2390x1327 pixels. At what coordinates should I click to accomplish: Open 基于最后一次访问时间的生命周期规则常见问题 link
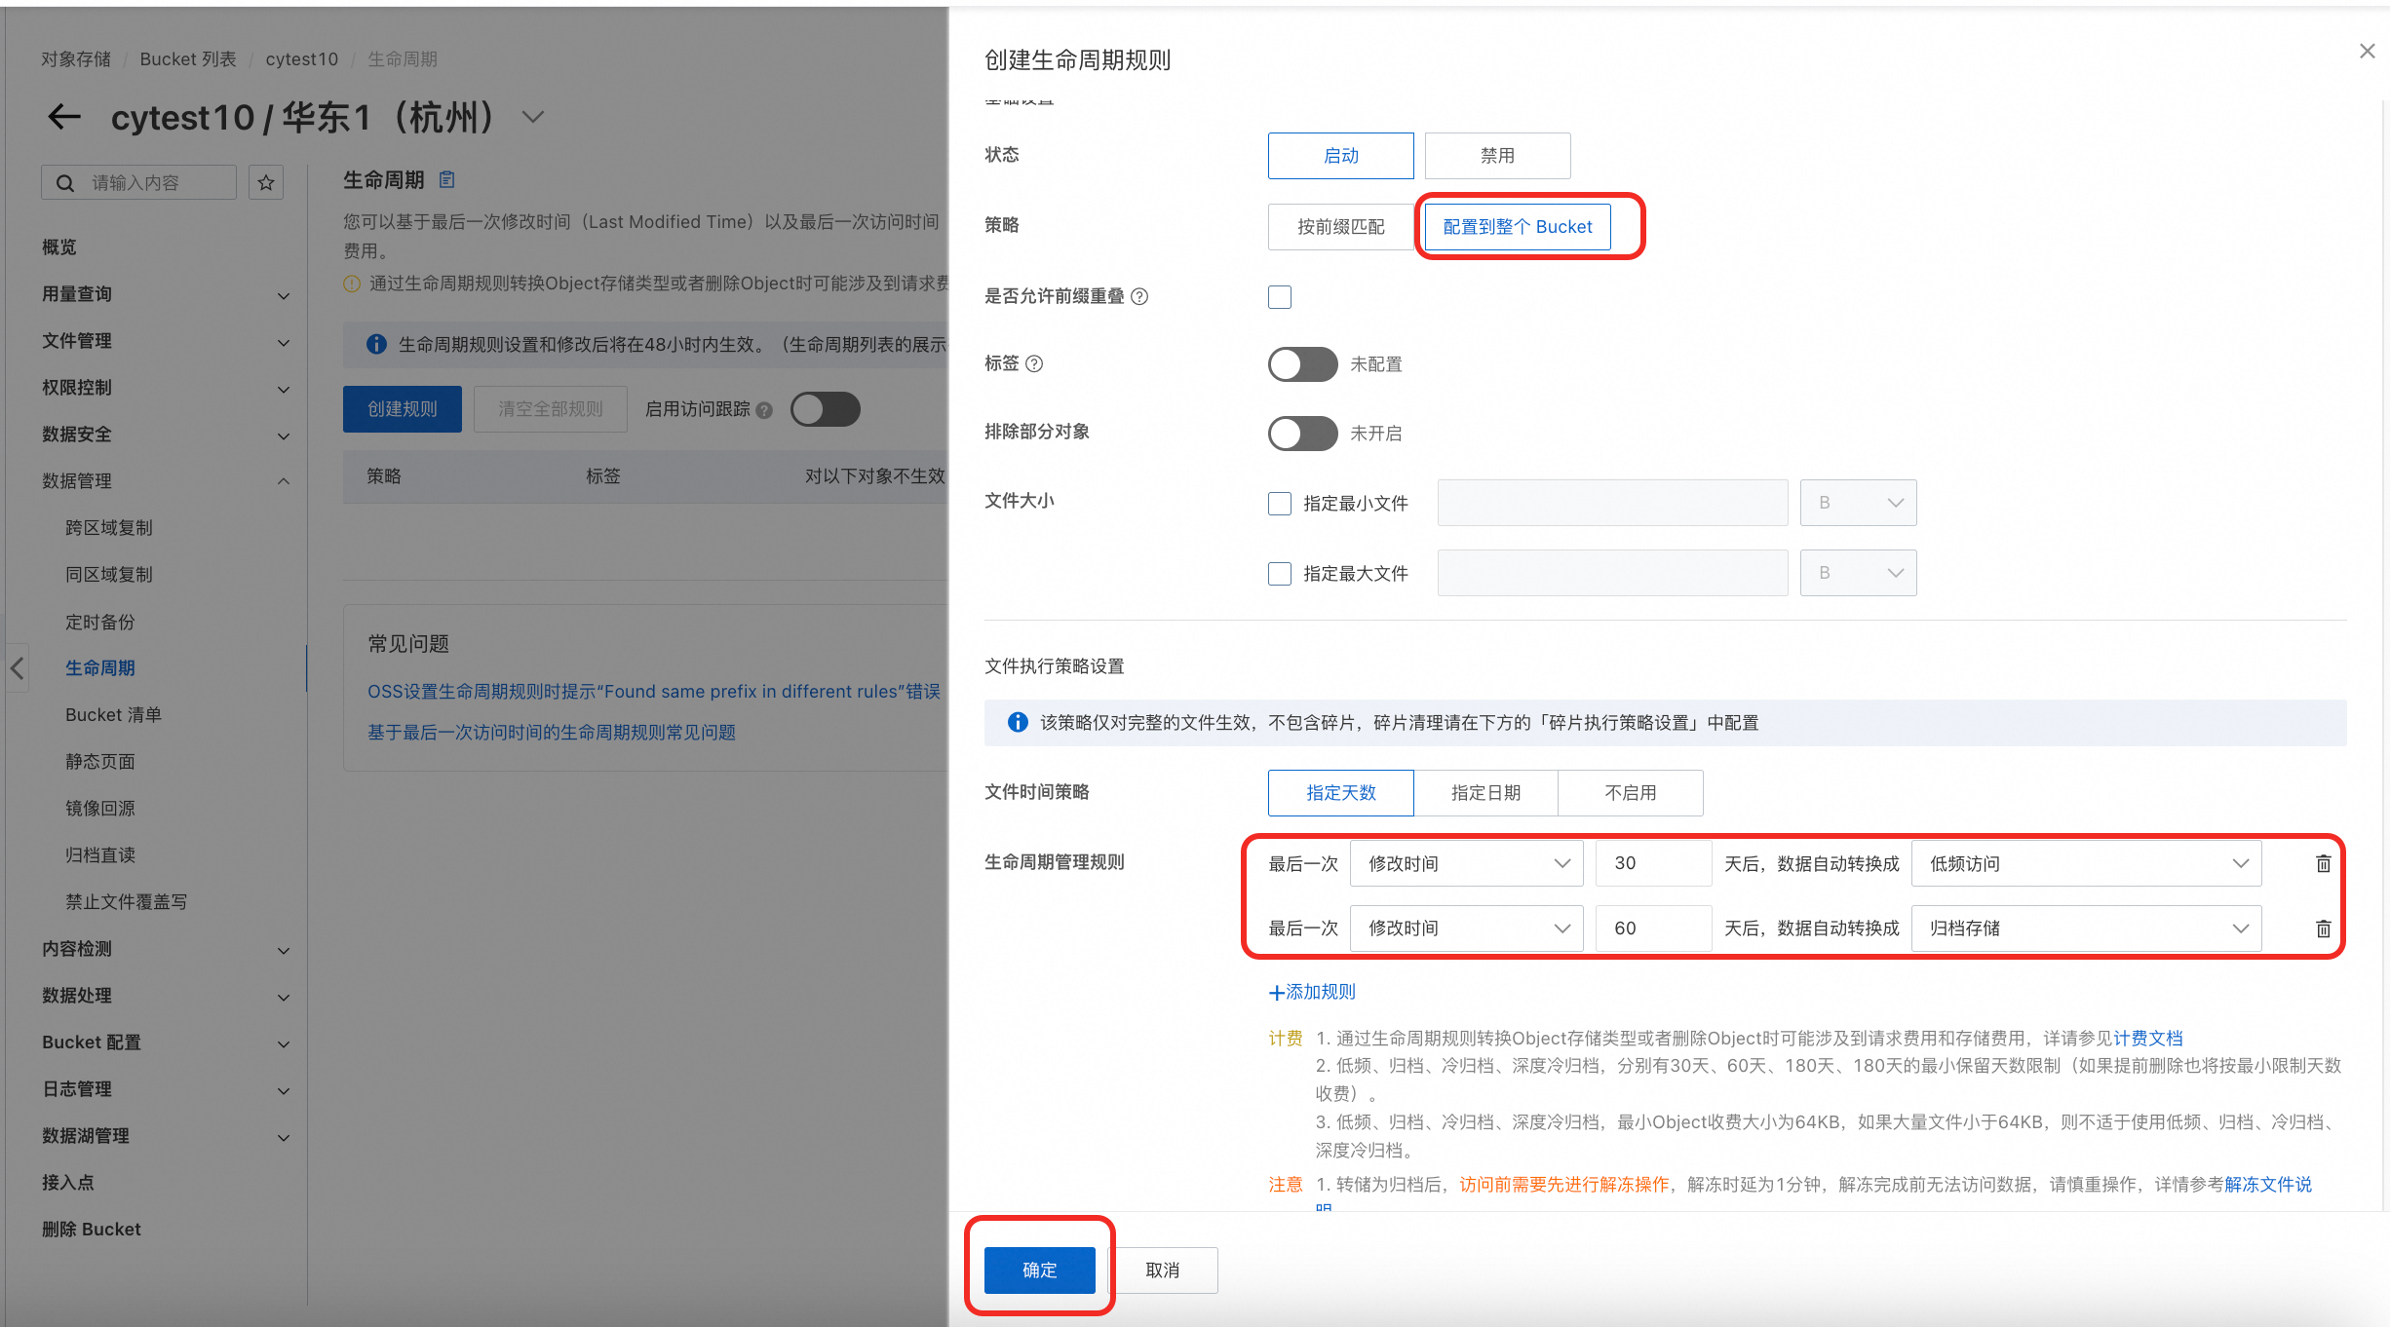coord(551,732)
